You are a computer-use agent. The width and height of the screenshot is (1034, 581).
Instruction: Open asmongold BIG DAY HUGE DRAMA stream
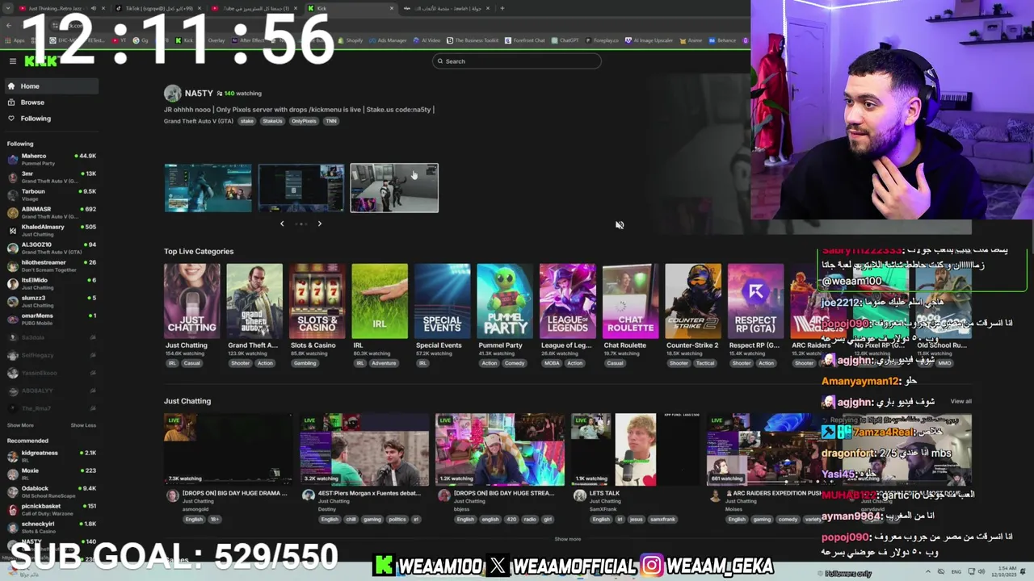[229, 449]
